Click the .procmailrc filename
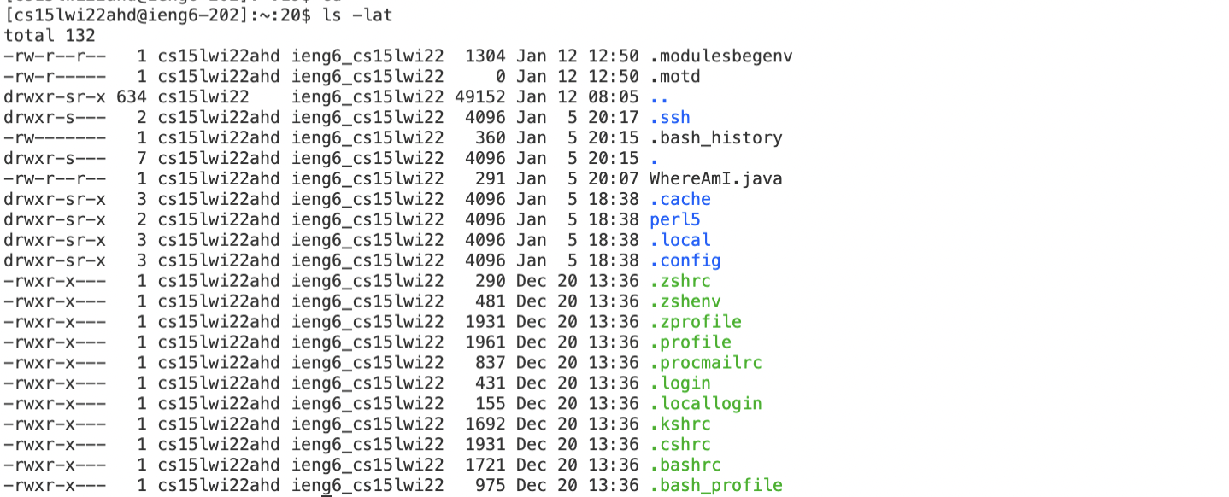 coord(706,363)
